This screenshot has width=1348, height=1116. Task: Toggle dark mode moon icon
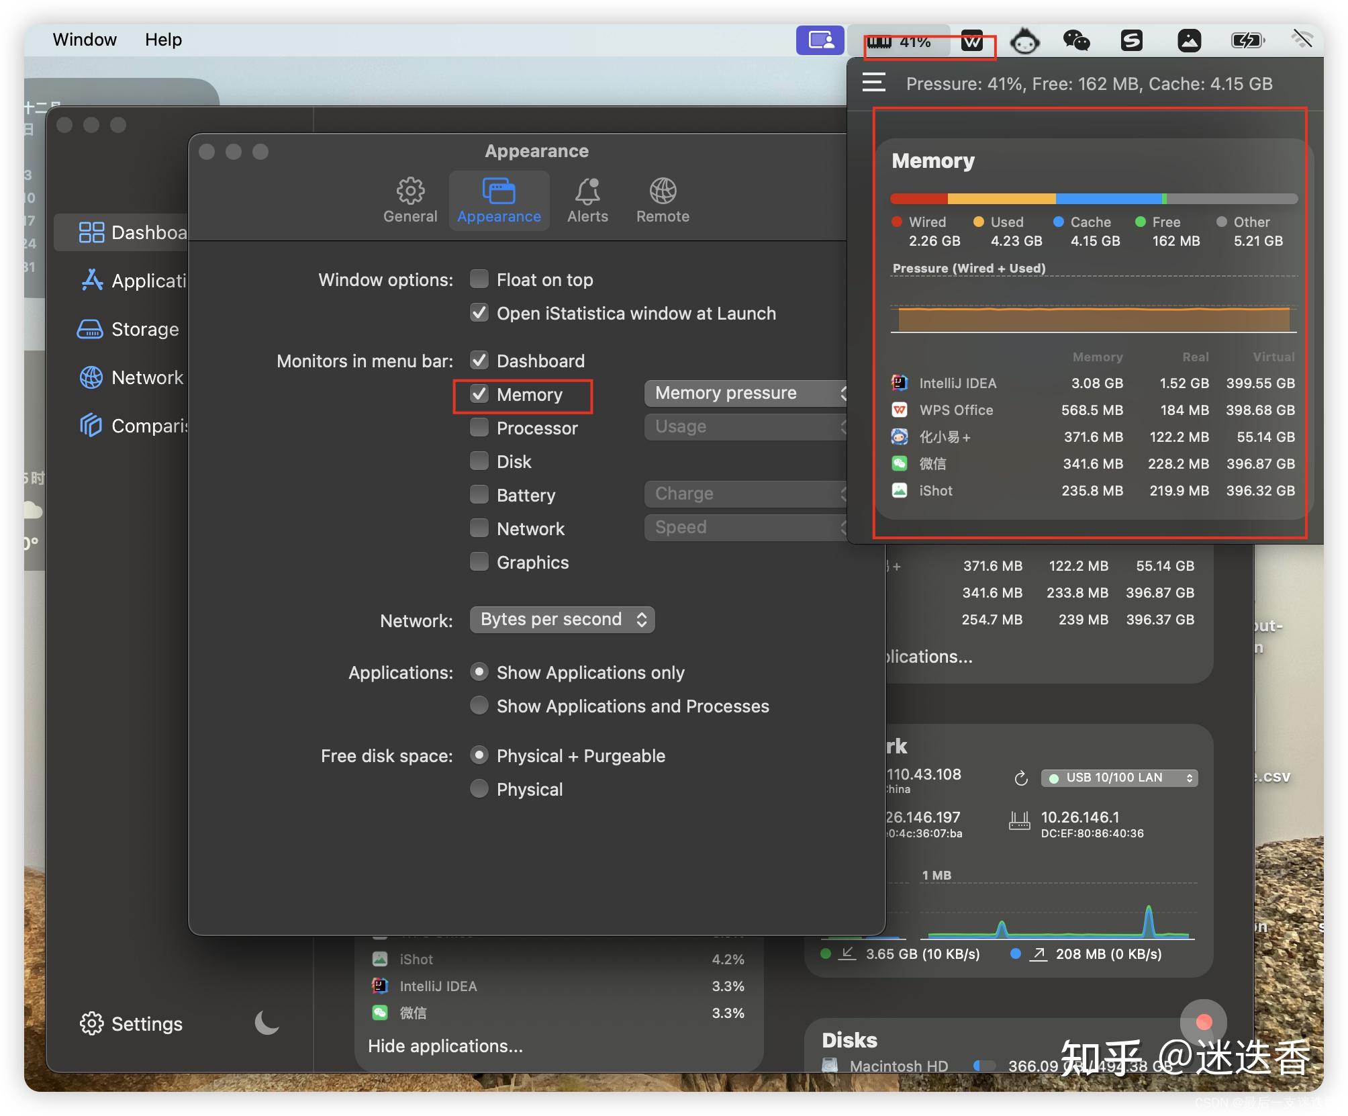[x=267, y=1023]
